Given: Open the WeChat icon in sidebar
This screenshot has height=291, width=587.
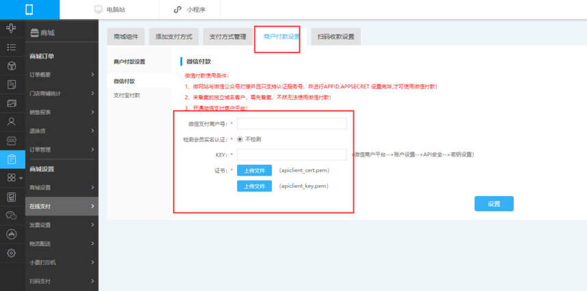Looking at the screenshot, I should tap(12, 215).
